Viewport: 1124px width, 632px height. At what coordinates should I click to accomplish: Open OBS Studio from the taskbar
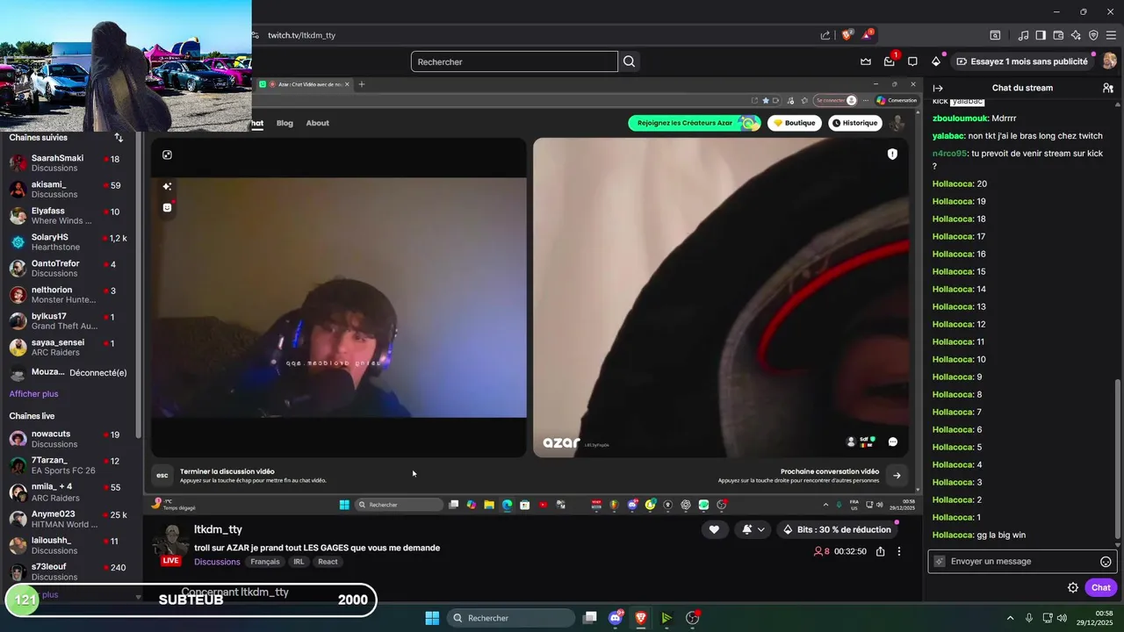pos(692,618)
